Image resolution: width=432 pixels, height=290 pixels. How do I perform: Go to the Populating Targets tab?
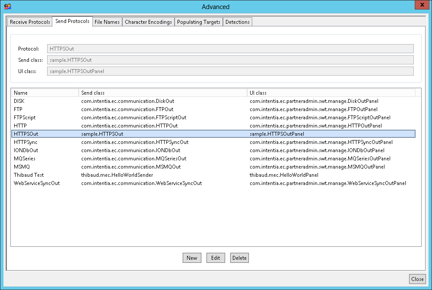198,22
